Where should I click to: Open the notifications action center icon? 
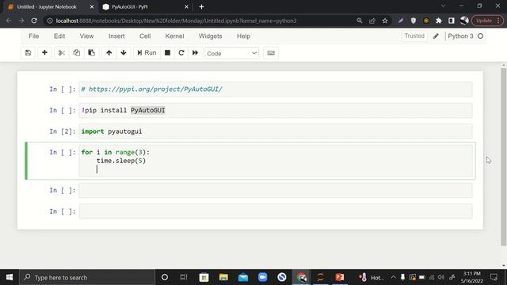tap(494, 277)
